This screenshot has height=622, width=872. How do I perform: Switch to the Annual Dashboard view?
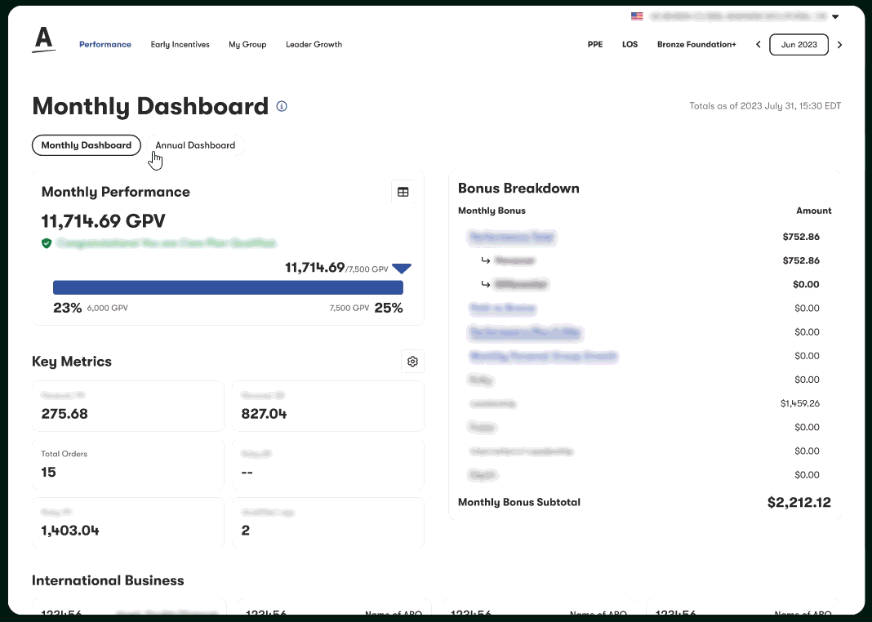point(195,144)
